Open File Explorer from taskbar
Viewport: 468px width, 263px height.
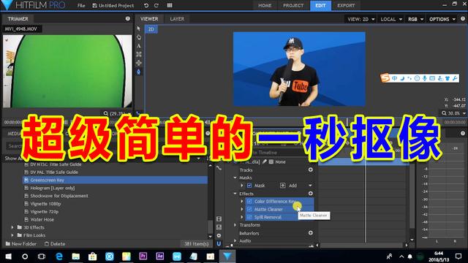coord(76,256)
